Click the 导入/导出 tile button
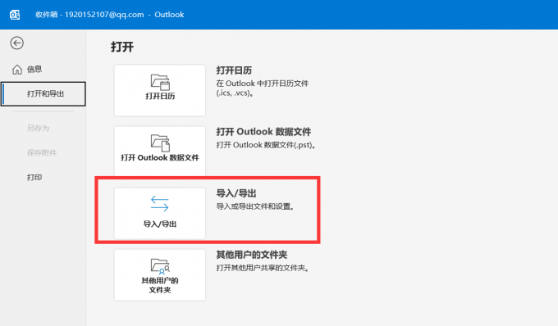Image resolution: width=558 pixels, height=326 pixels. [x=160, y=213]
